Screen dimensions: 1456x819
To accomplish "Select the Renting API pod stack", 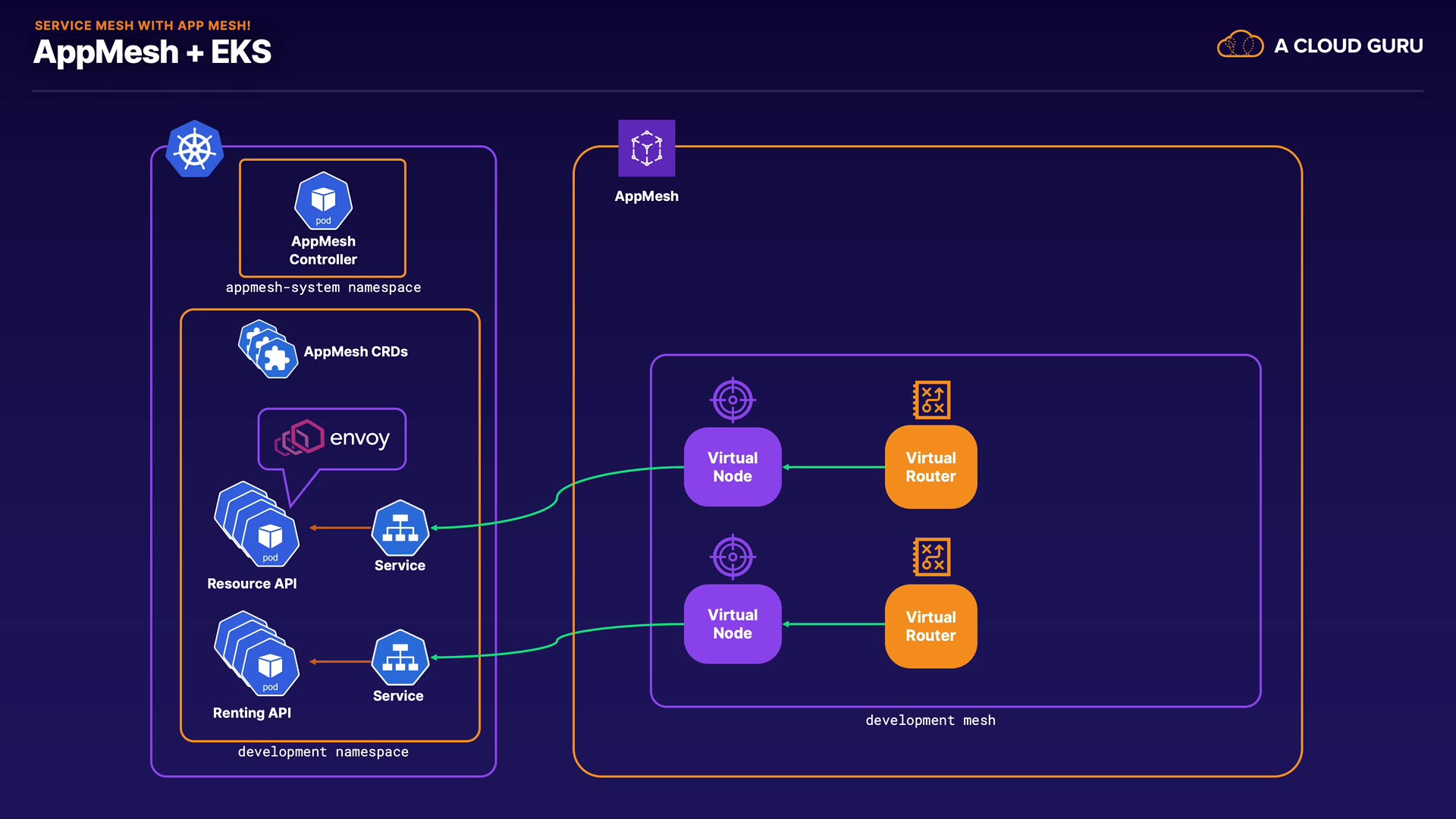I will point(258,654).
